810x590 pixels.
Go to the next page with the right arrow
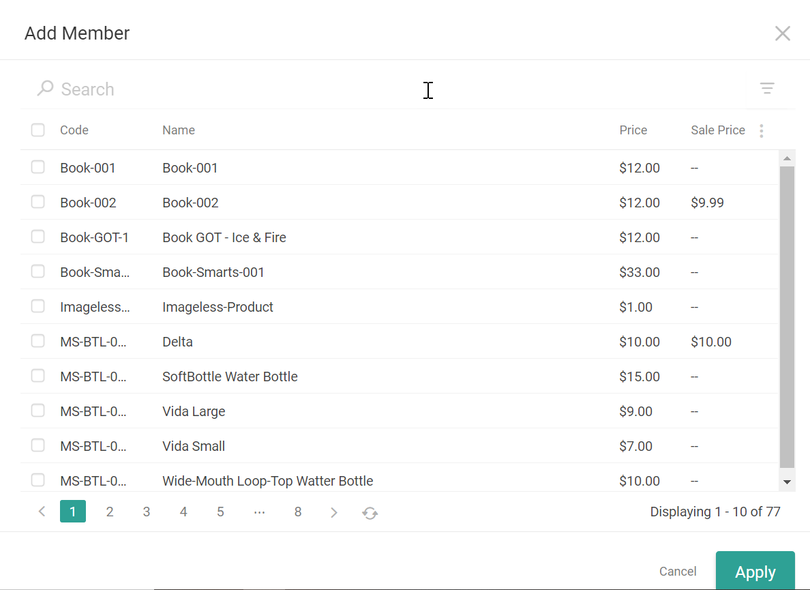pyautogui.click(x=334, y=512)
